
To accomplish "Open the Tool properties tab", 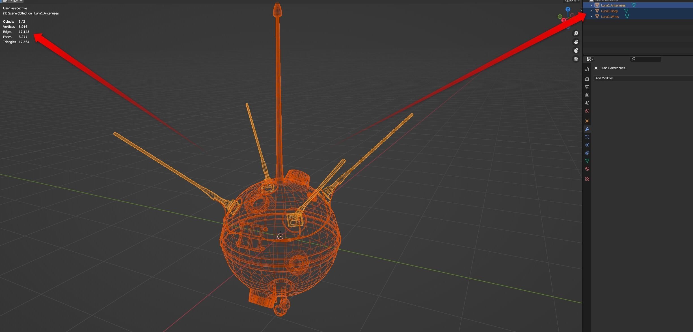I will point(587,69).
